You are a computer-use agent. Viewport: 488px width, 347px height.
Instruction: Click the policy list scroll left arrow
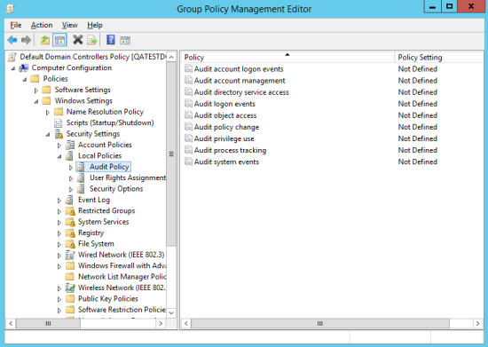point(186,324)
